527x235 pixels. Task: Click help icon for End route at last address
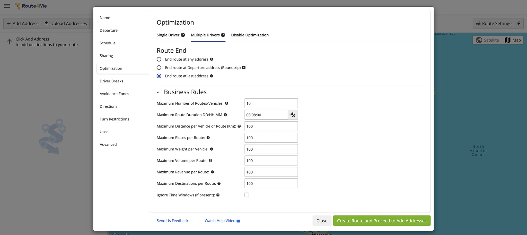[211, 76]
